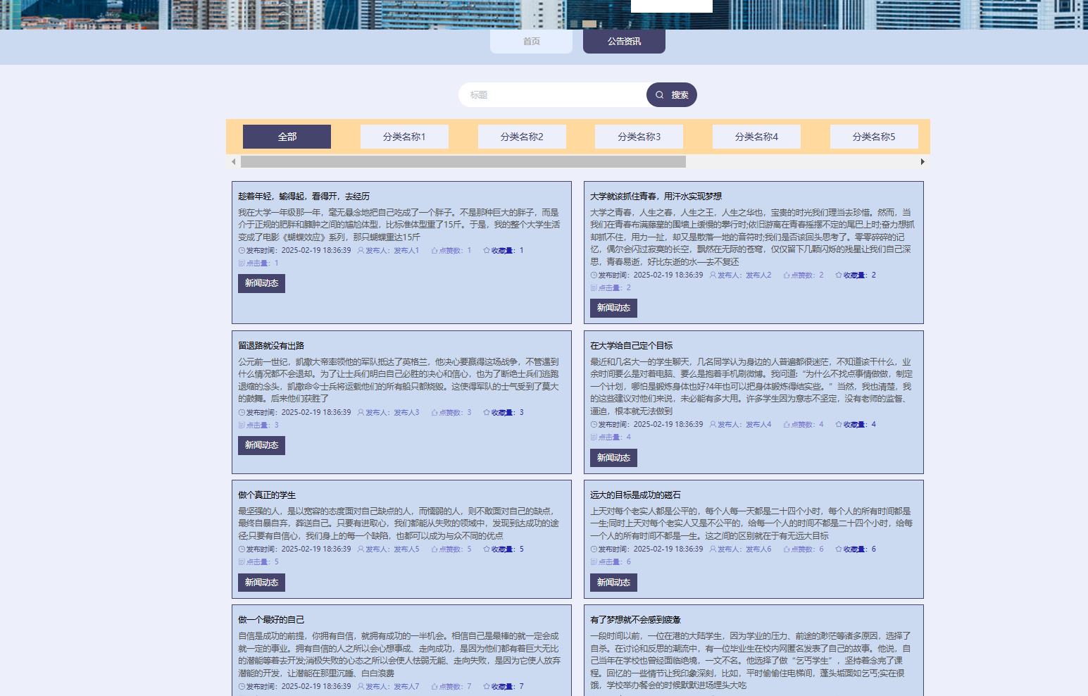Open article titled 有了梦想就不会感到疲惫
The height and width of the screenshot is (696, 1088).
(635, 620)
